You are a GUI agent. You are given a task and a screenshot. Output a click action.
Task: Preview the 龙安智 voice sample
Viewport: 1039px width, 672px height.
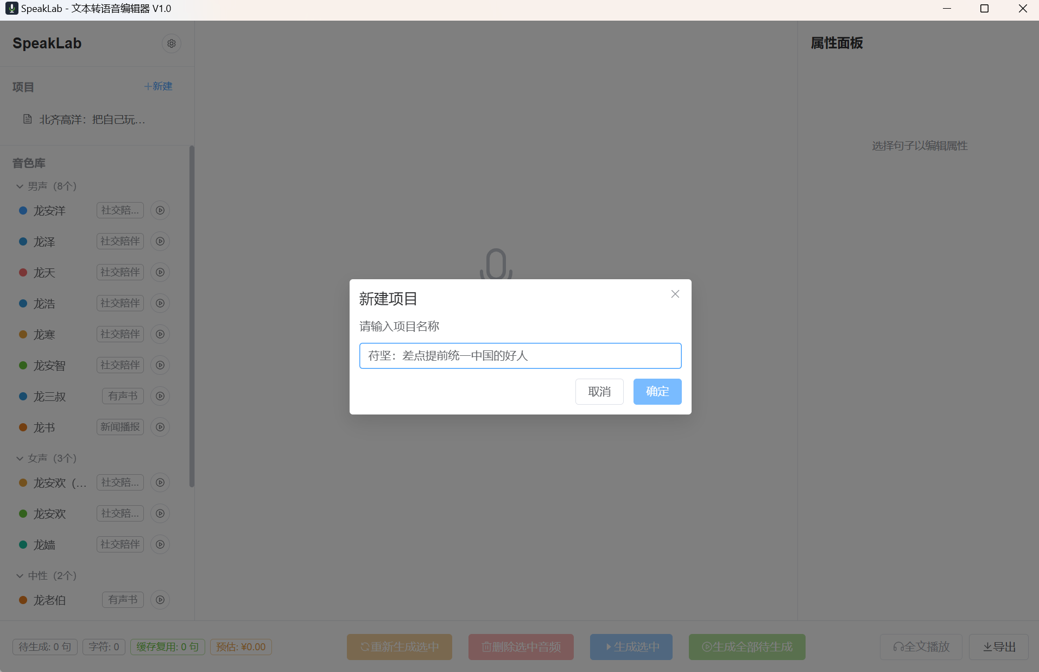click(160, 365)
